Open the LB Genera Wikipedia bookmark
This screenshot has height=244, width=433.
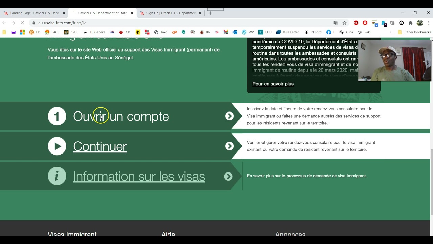tap(94, 32)
